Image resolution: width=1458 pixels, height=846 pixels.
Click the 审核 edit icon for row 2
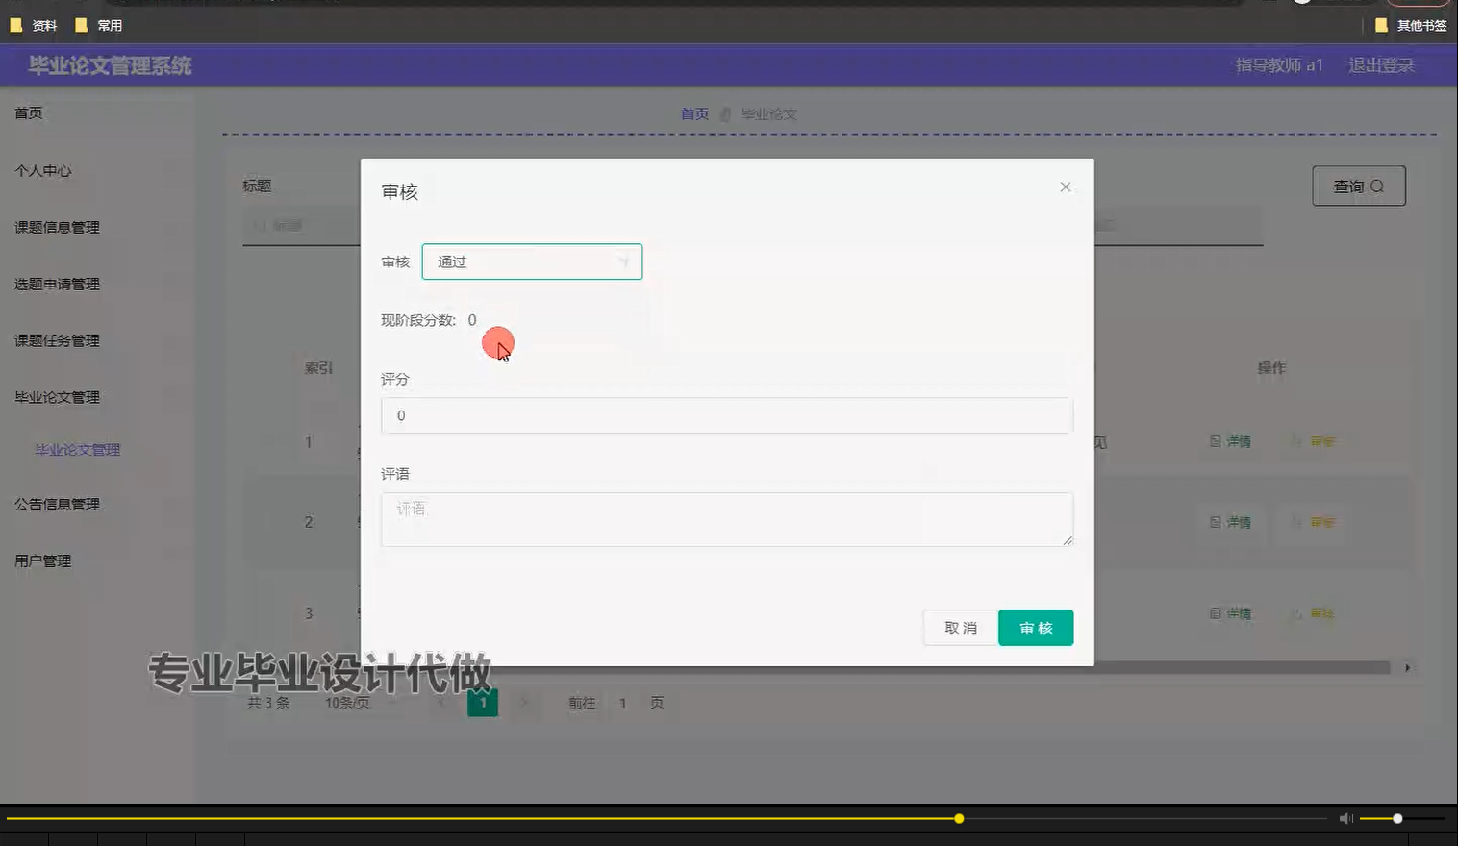[1312, 522]
